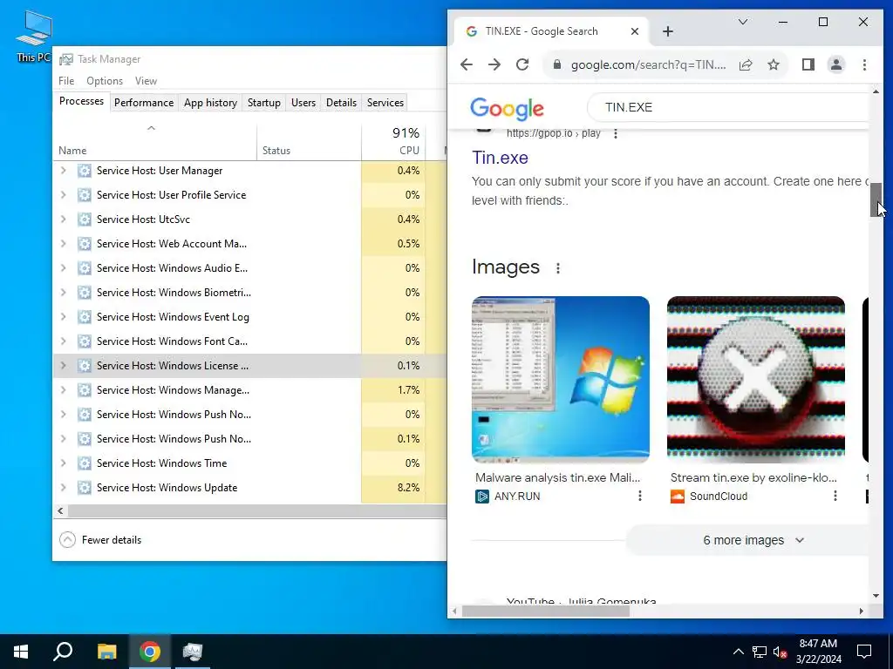Open Chrome profile avatar icon
Image resolution: width=893 pixels, height=669 pixels.
836,64
